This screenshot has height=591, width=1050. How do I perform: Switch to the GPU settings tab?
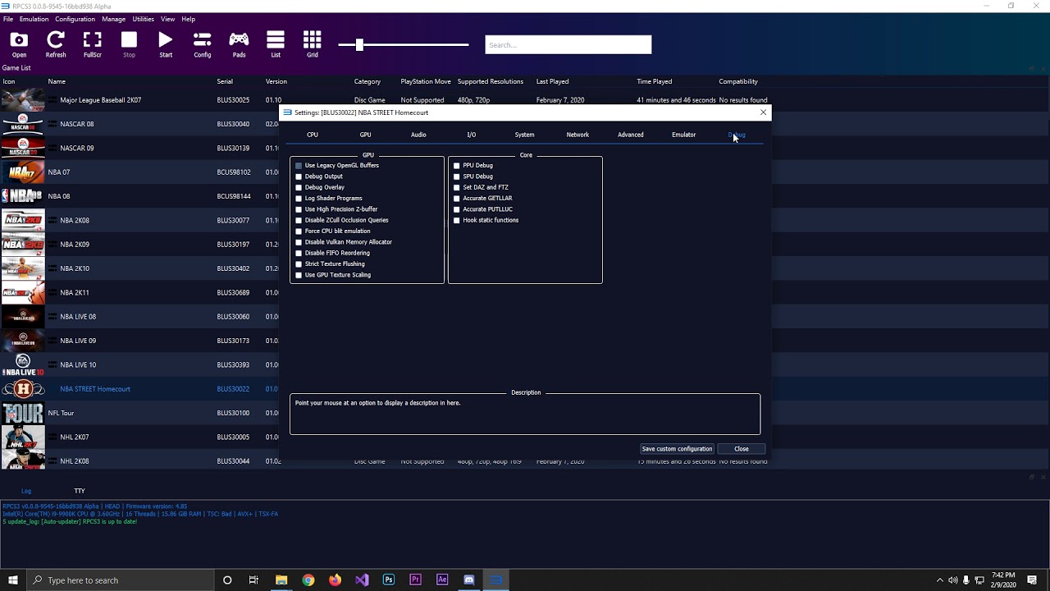coord(365,135)
